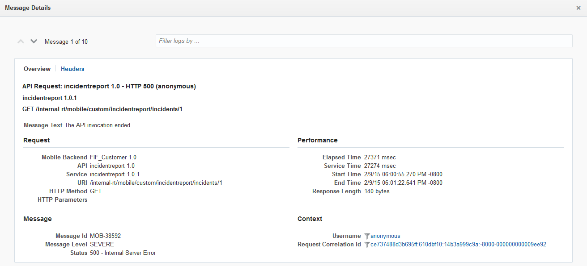
Task: Click the Elapsed Time 27371 msec value
Action: coord(380,158)
